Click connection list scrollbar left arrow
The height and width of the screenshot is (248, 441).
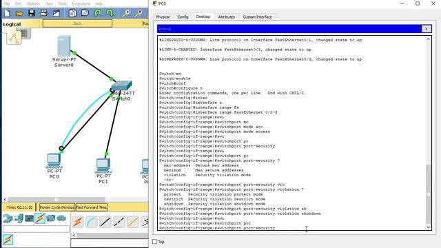click(74, 235)
